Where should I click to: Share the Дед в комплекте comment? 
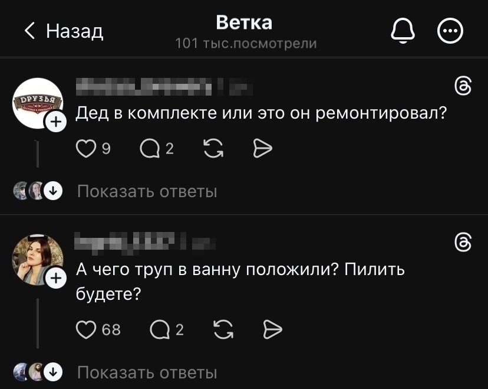click(x=262, y=149)
